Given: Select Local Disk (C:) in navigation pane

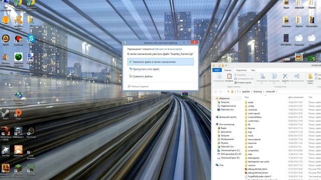Looking at the screenshot, I should point(230,150).
